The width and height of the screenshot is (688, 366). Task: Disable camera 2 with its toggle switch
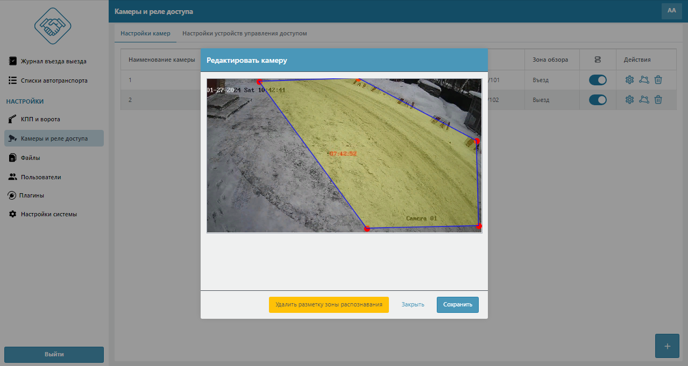pos(598,100)
